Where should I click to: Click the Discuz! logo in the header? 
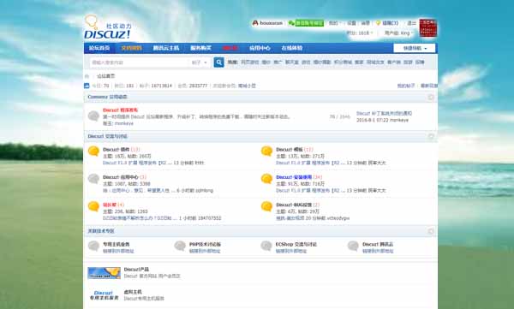click(x=108, y=27)
